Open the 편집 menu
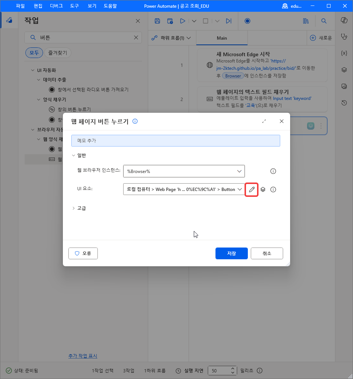Screen dimensions: 353x379 (38, 6)
